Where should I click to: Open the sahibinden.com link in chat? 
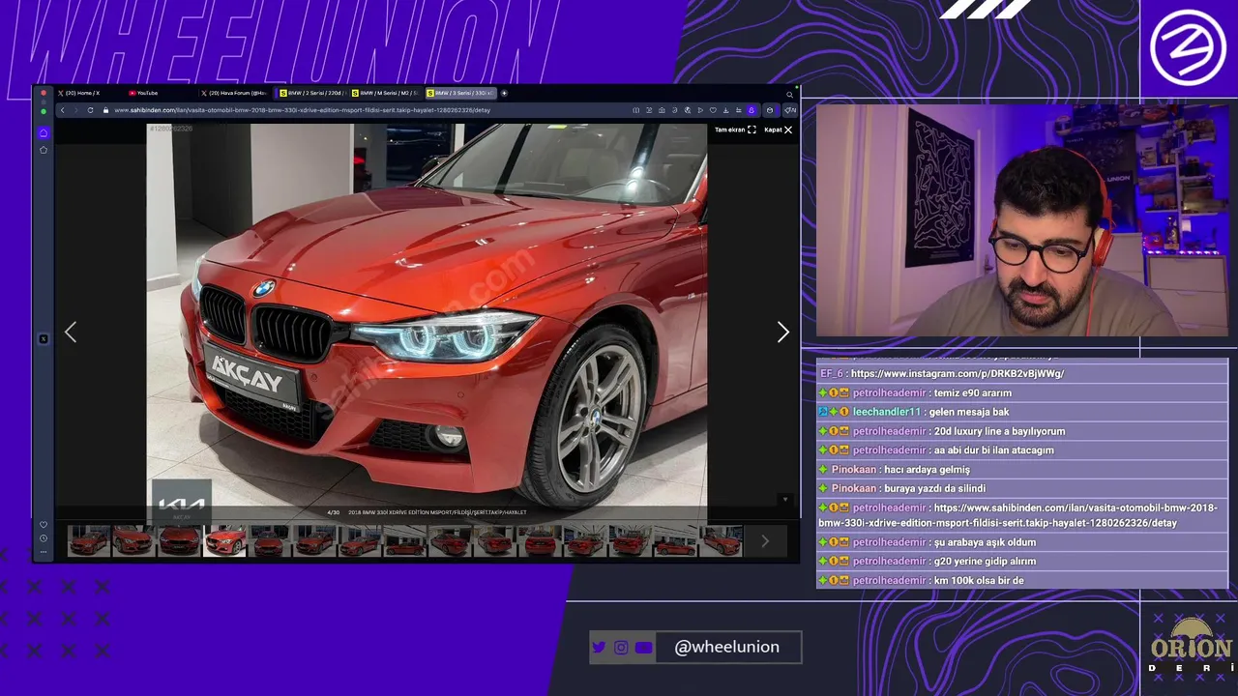tap(1017, 515)
